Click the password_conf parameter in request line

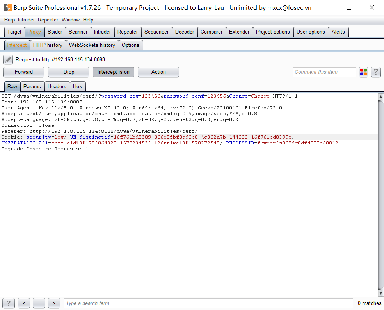coord(184,96)
